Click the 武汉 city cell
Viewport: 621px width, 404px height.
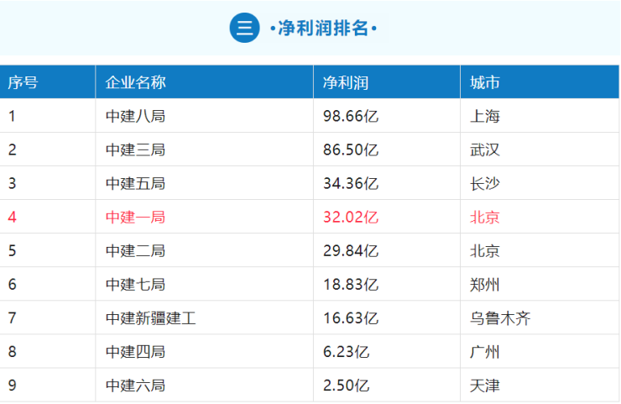point(485,150)
